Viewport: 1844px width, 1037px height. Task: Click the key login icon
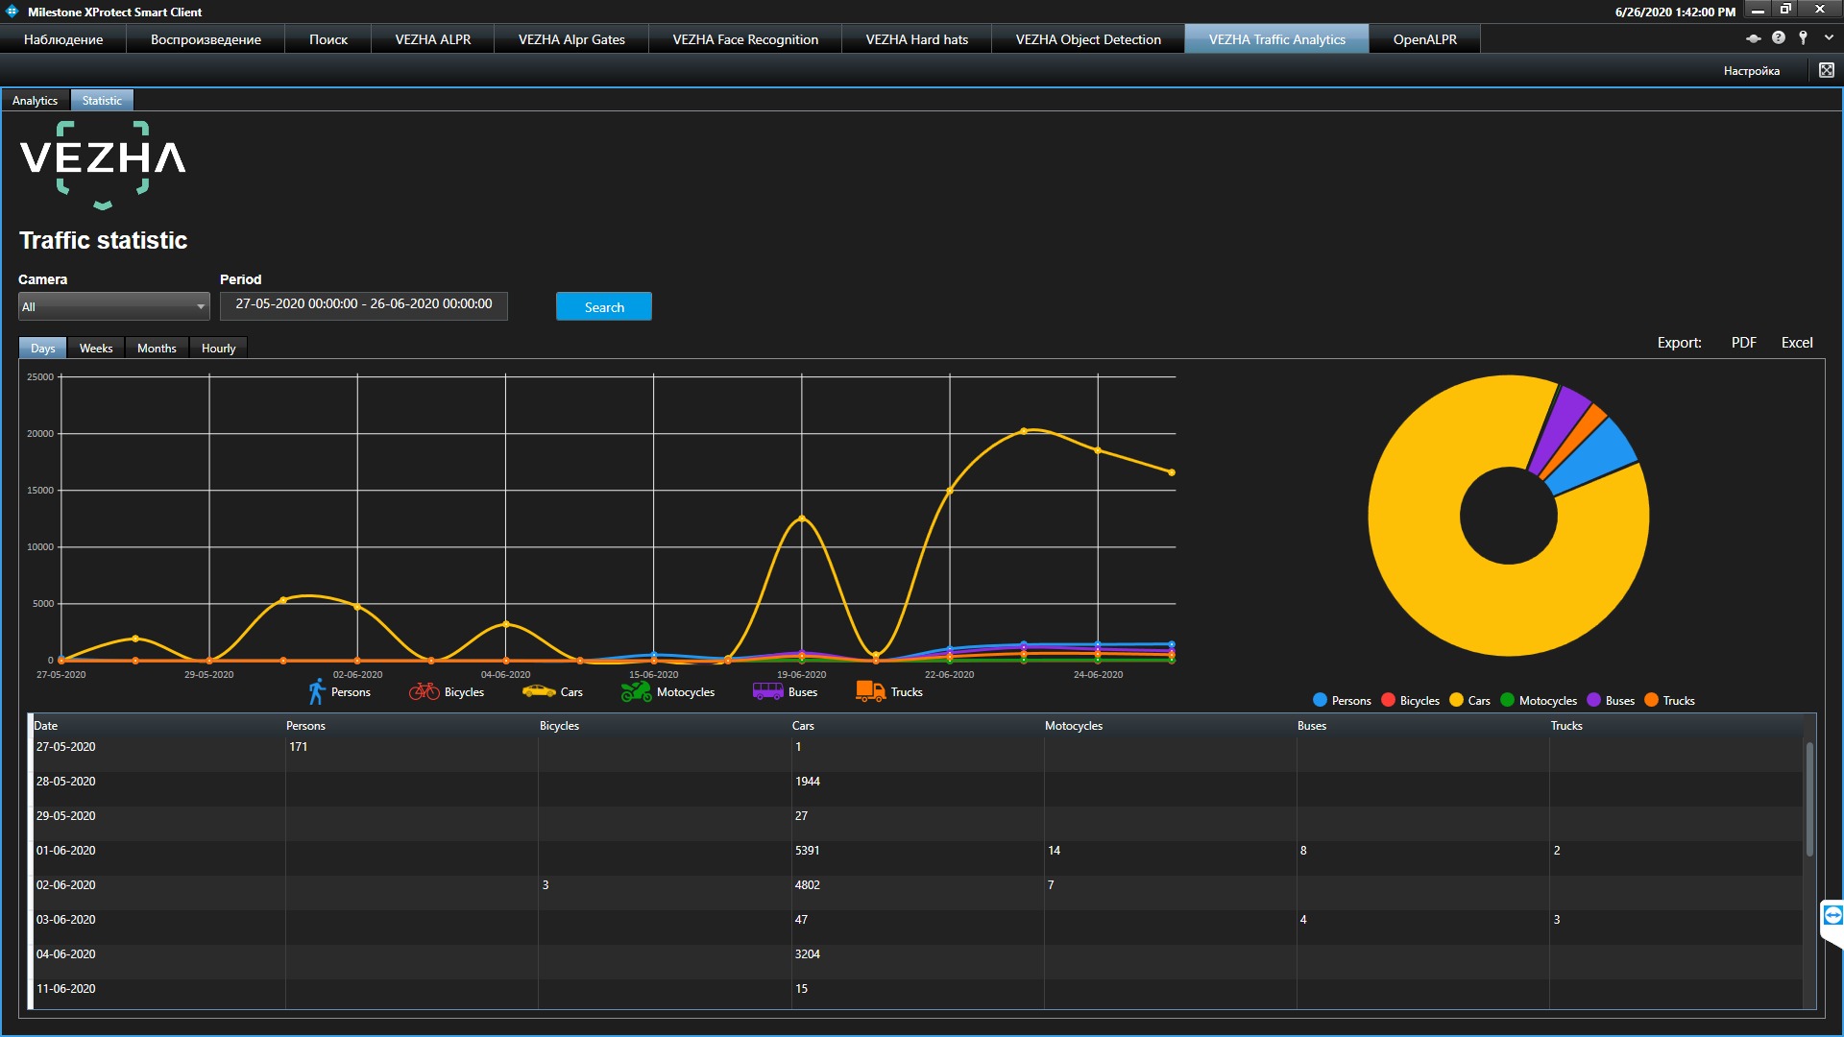[1804, 37]
